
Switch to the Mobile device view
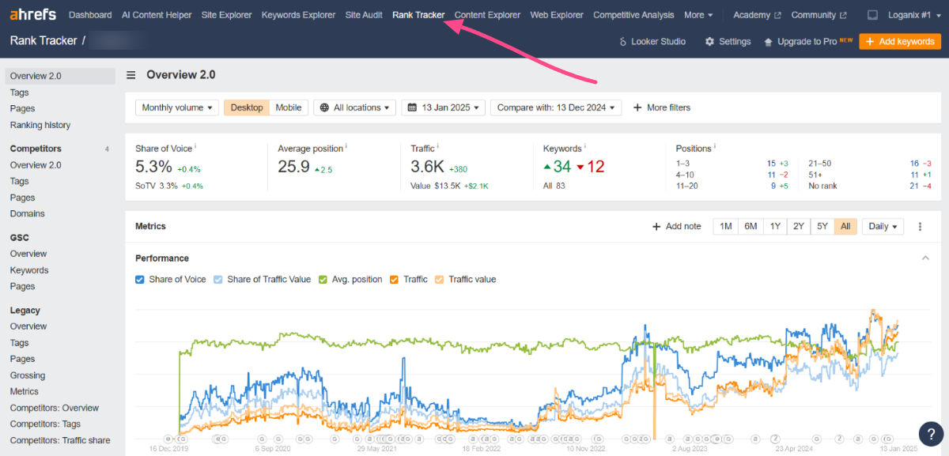[x=288, y=107]
